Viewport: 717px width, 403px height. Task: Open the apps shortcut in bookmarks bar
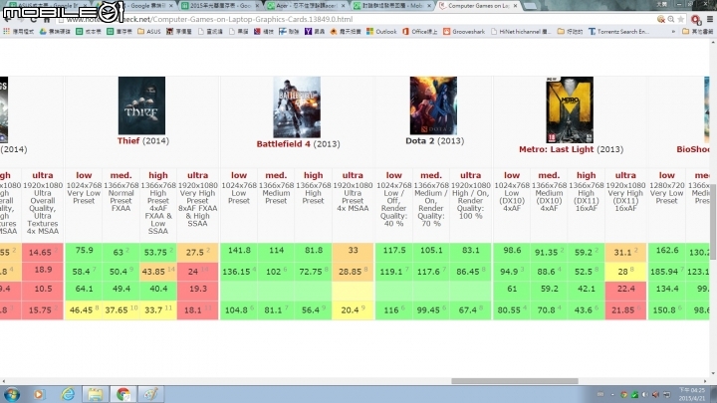(18, 32)
